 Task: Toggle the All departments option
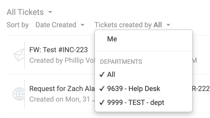pyautogui.click(x=144, y=74)
